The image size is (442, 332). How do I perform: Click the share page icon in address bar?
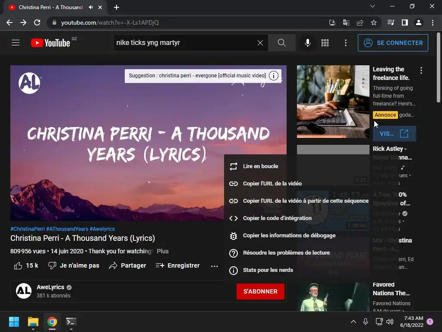360,22
